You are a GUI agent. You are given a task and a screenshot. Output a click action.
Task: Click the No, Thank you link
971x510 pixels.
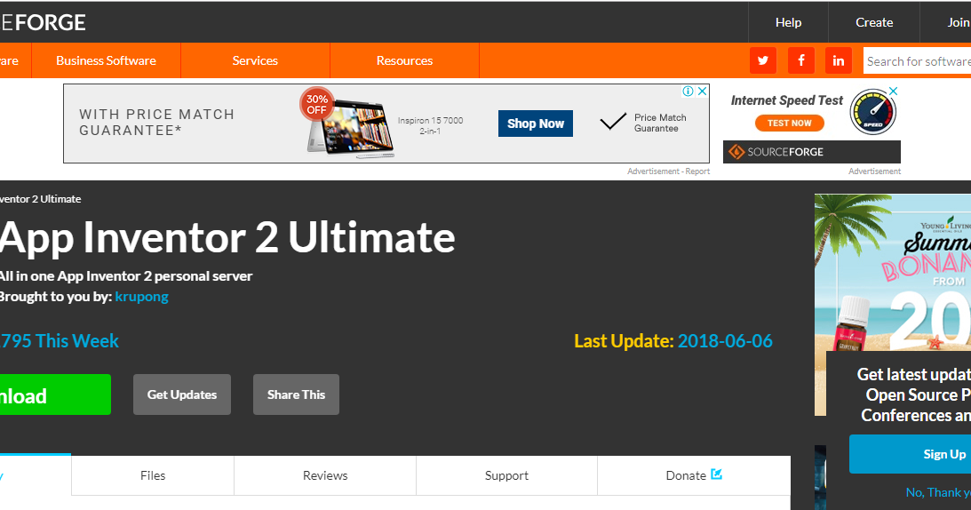click(938, 492)
